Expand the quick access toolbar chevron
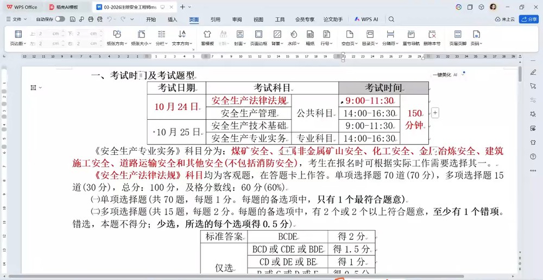 coord(132,19)
